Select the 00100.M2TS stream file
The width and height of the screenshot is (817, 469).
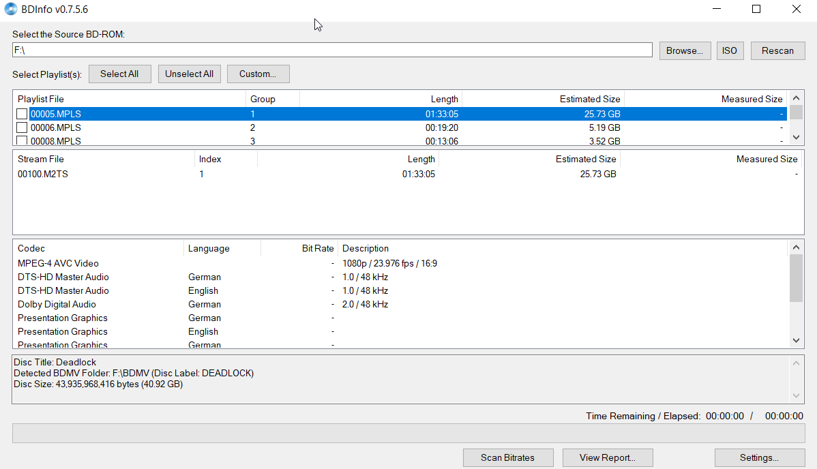[43, 174]
